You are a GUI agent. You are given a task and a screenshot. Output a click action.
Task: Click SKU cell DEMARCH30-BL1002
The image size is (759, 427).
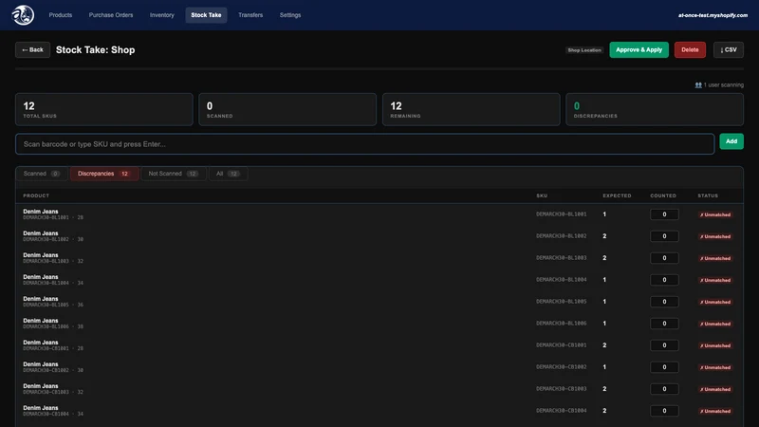pyautogui.click(x=561, y=236)
